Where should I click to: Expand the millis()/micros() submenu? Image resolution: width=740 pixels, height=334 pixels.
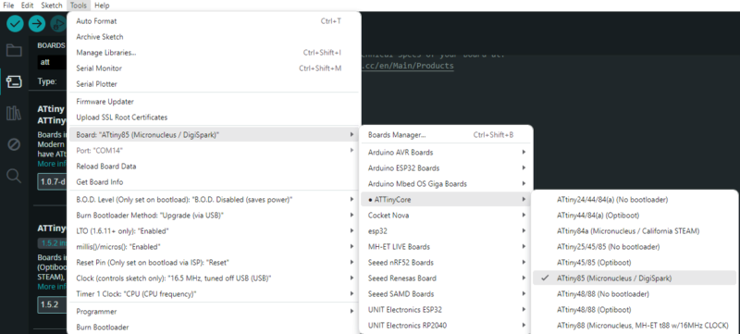(x=215, y=247)
